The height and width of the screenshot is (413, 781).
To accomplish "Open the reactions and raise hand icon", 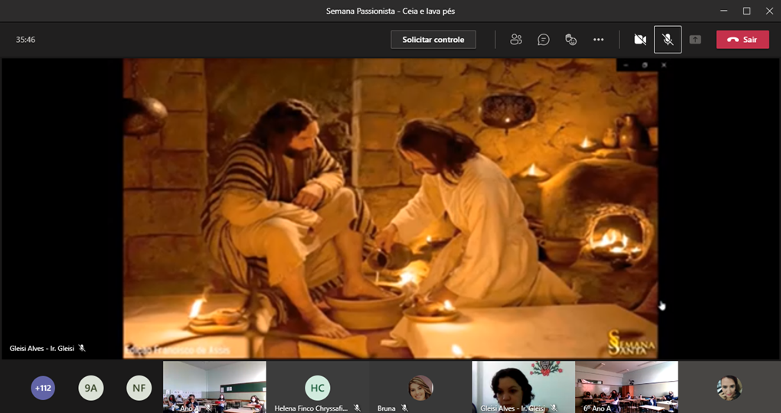I will tap(570, 40).
